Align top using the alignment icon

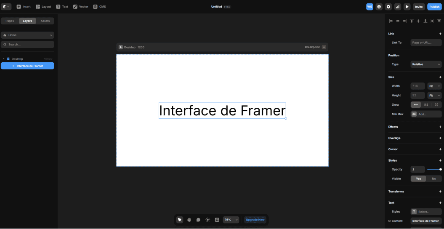tap(412, 21)
